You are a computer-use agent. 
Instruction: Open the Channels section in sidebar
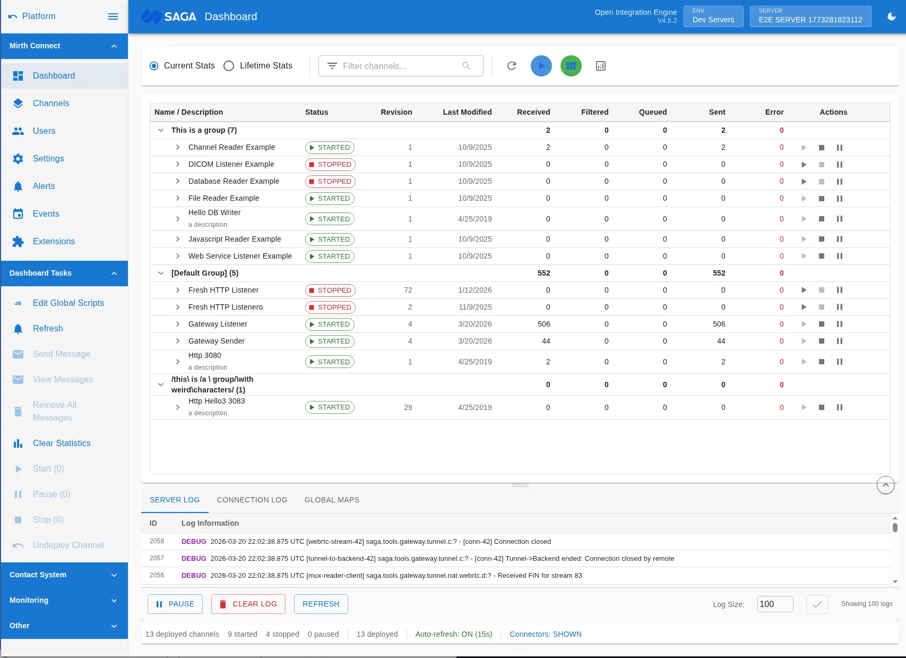51,103
